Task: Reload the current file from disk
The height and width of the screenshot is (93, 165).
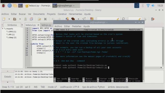Action: 39,19
